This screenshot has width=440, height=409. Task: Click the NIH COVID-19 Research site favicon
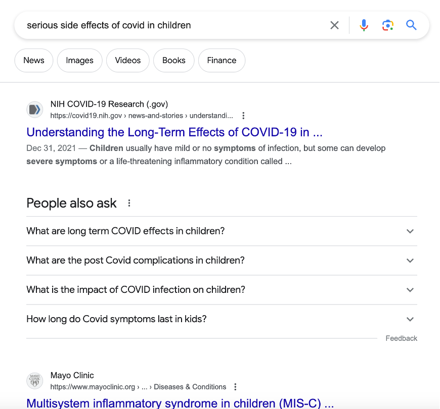(34, 109)
